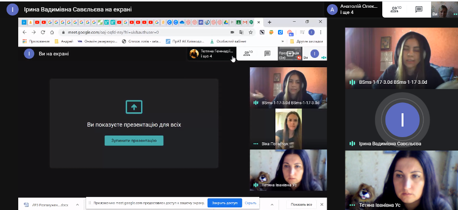
Task: Close the active Meet tab
Action: click(x=259, y=22)
